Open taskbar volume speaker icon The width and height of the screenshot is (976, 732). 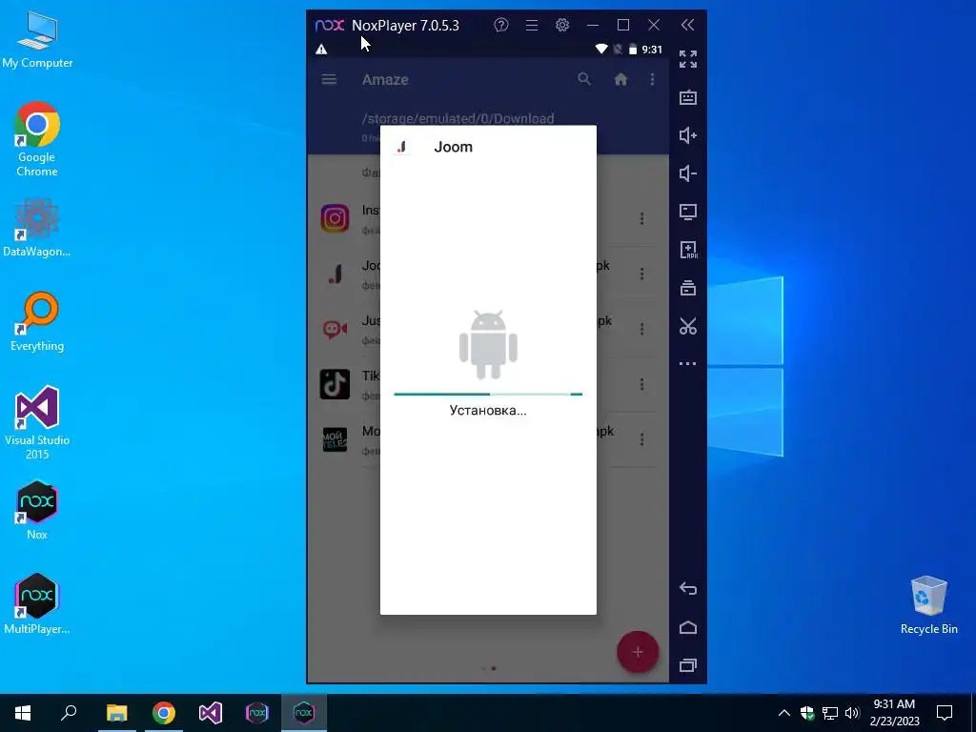point(852,713)
